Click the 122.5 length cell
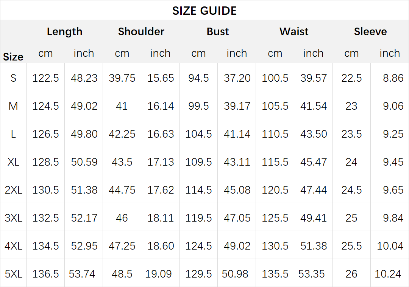This screenshot has height=287, width=409. [x=46, y=78]
